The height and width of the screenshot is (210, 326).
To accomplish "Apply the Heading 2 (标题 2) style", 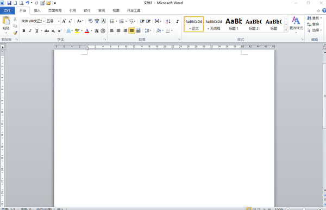I will [x=253, y=24].
